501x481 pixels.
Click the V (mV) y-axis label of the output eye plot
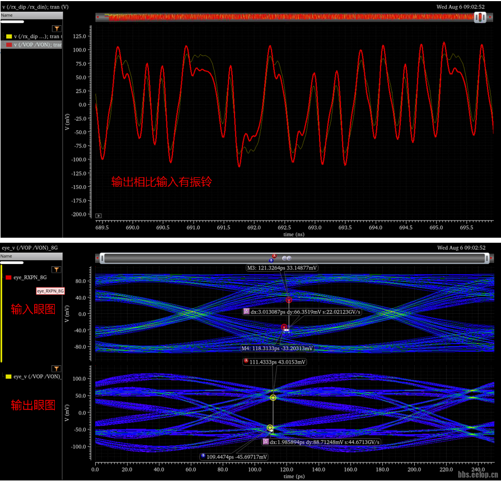[67, 413]
